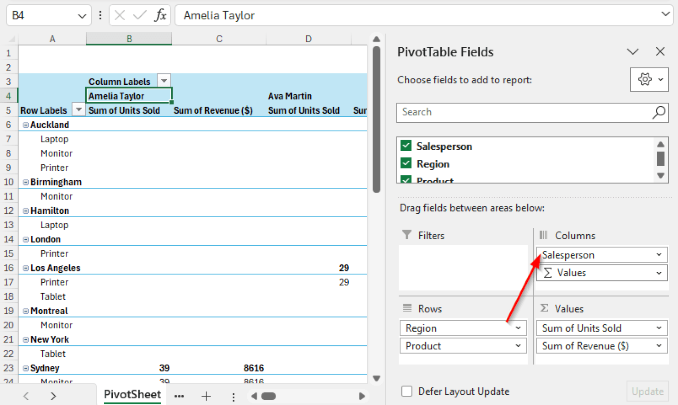Click the funnel icon next to Filters area
678x405 pixels.
407,235
